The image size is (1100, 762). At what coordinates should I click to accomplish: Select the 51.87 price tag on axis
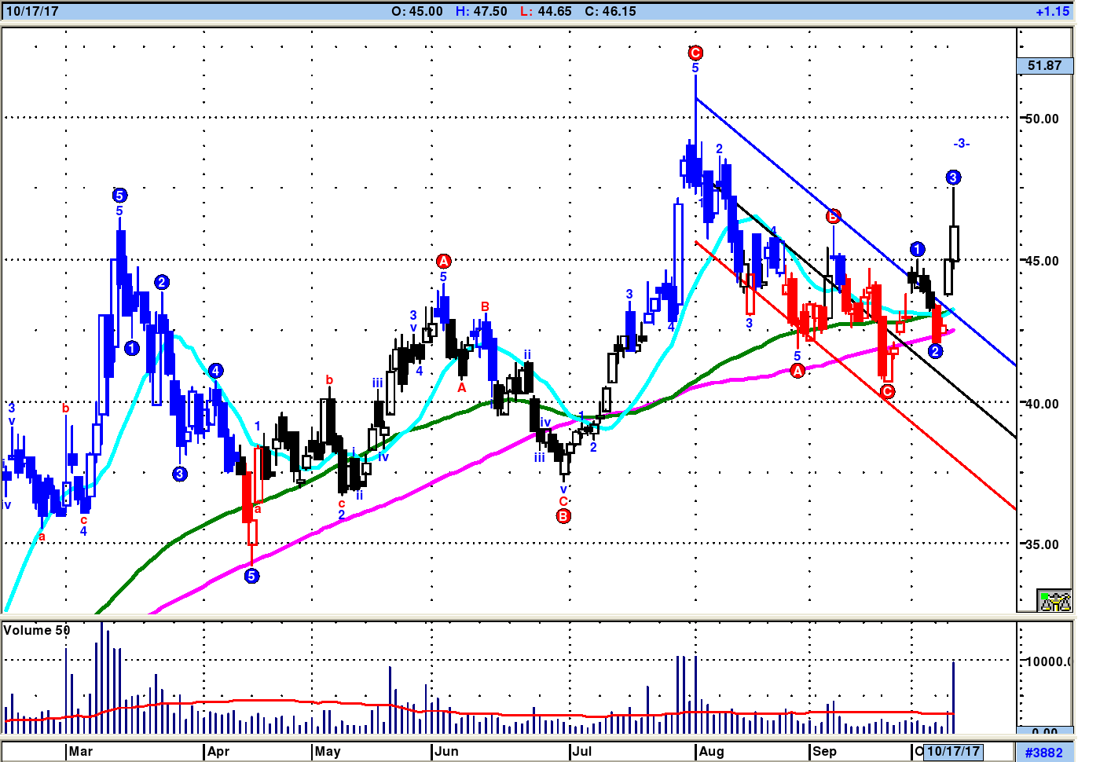(x=1044, y=66)
